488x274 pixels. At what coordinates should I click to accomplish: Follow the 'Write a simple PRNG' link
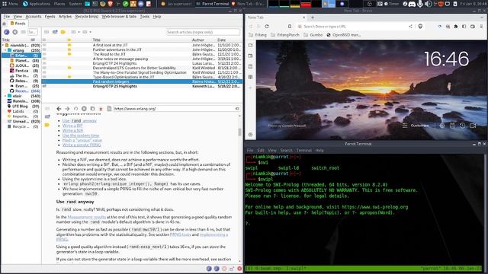[82, 145]
